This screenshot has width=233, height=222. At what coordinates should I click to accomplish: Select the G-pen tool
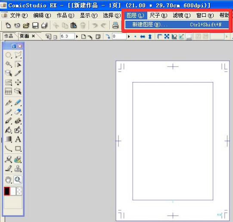(8, 103)
